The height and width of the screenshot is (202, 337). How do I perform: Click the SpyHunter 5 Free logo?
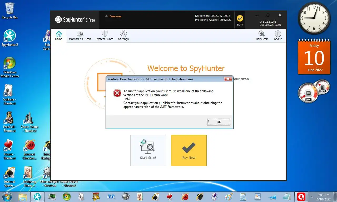75,20
